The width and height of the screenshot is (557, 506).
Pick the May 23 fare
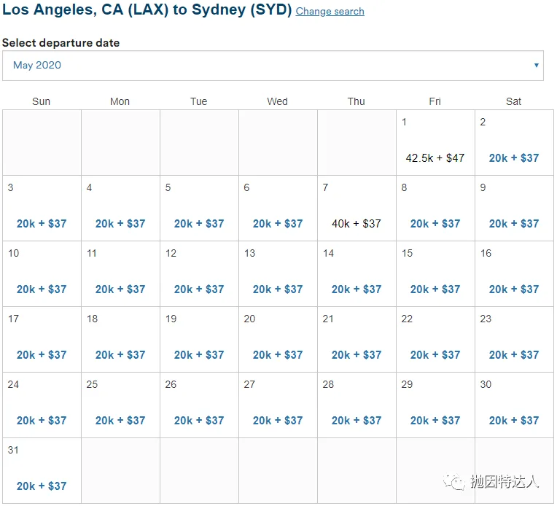coord(514,355)
